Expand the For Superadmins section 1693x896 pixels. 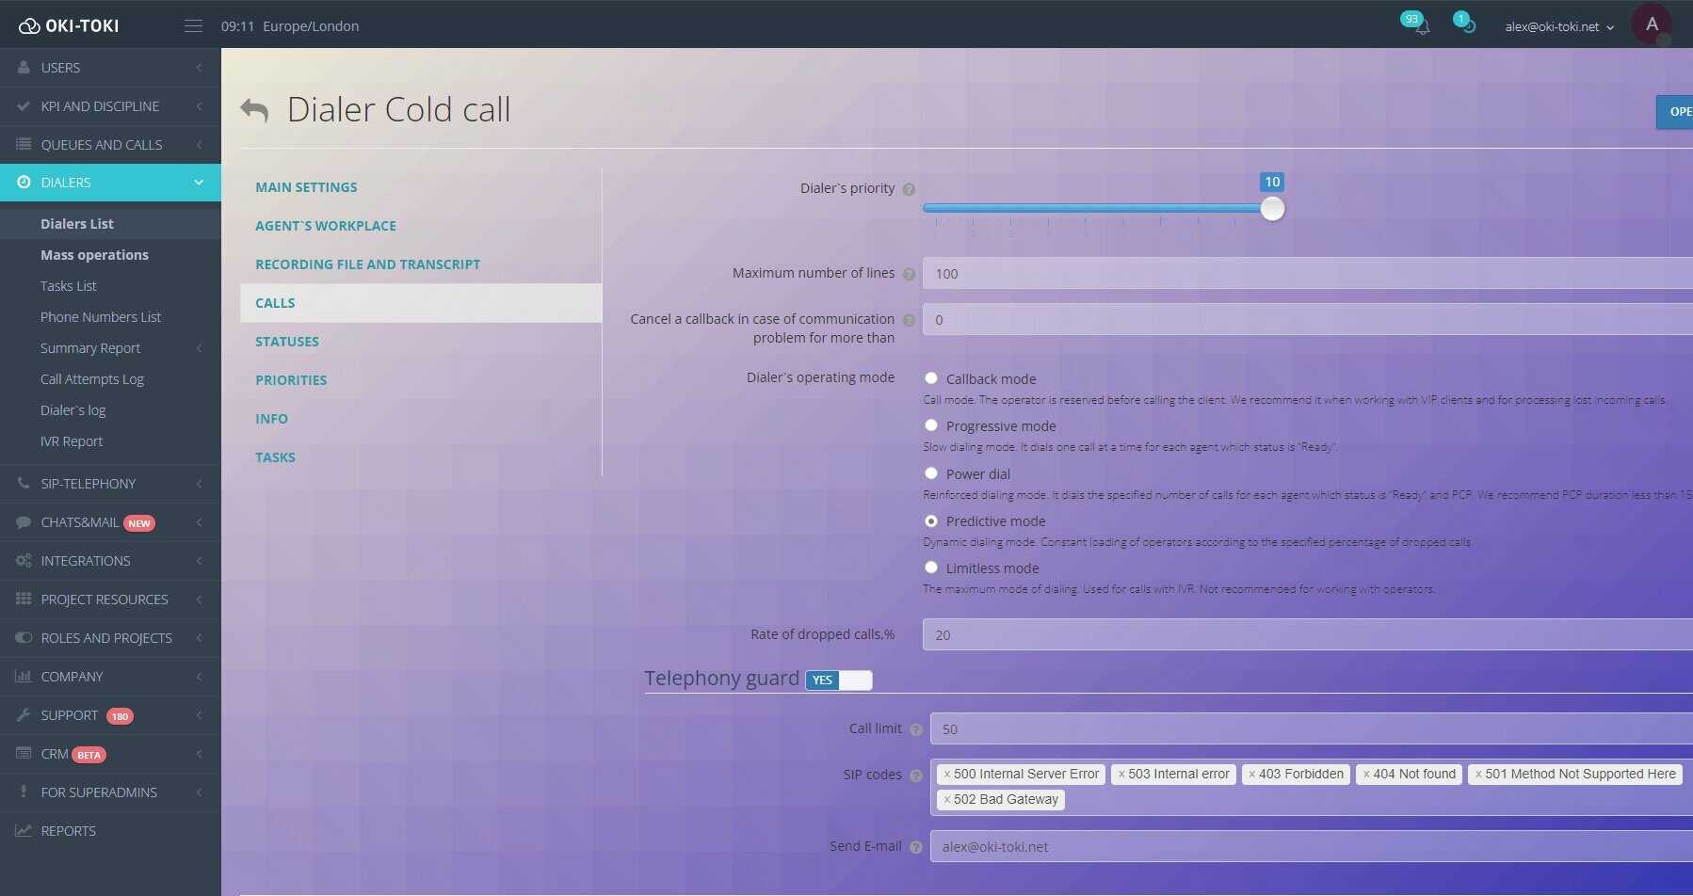[x=200, y=792]
